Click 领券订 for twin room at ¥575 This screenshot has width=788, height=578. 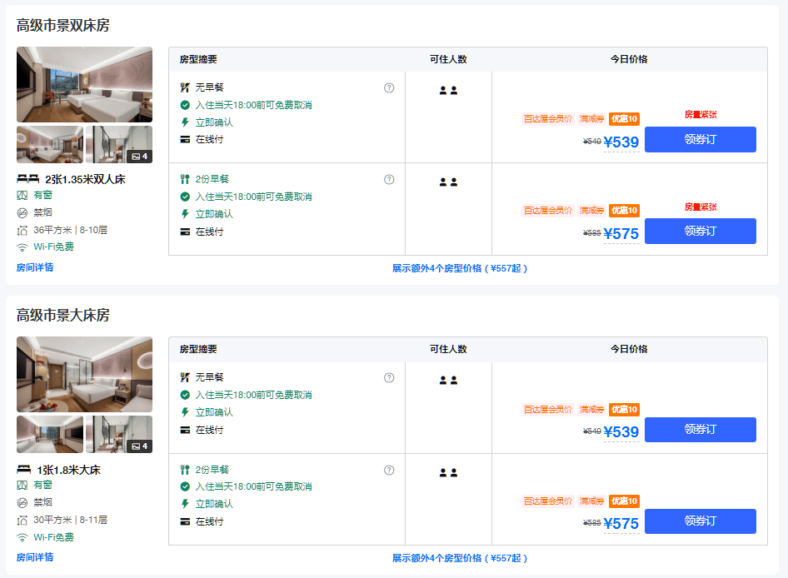[700, 232]
